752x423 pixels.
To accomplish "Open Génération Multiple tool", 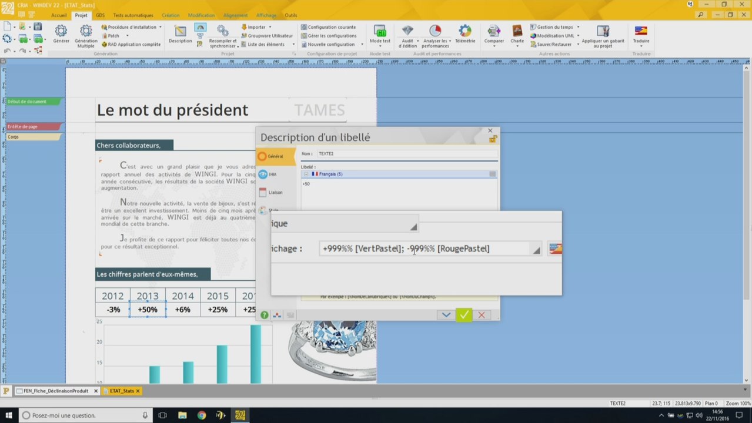I will coord(86,31).
